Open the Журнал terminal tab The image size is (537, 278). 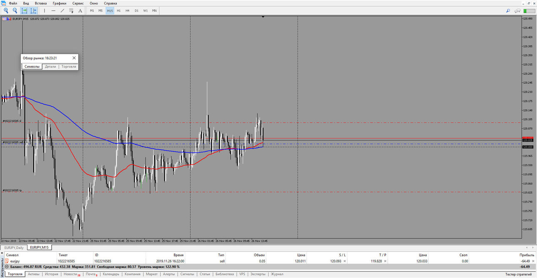pyautogui.click(x=277, y=274)
